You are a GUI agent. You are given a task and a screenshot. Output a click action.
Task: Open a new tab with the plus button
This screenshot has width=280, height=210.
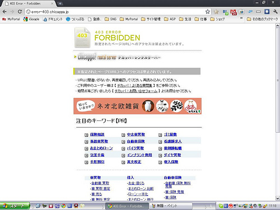(60, 3)
